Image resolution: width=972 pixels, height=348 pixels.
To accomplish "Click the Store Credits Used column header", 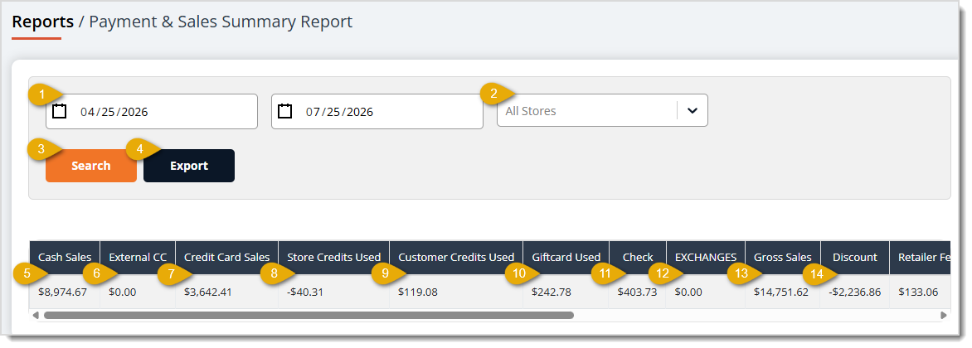I will (334, 257).
